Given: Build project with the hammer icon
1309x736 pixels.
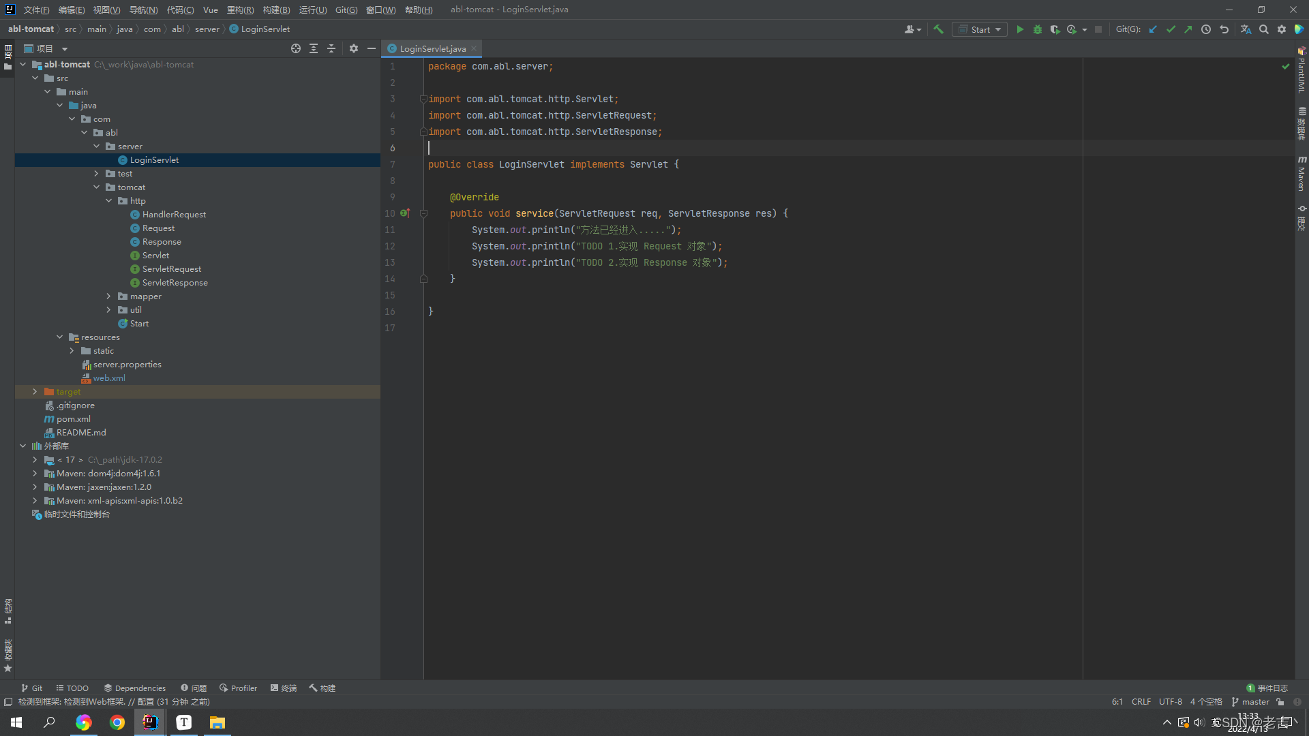Looking at the screenshot, I should [x=939, y=29].
